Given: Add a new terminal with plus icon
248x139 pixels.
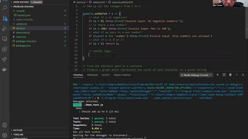Looking at the screenshot, I should click(x=218, y=75).
